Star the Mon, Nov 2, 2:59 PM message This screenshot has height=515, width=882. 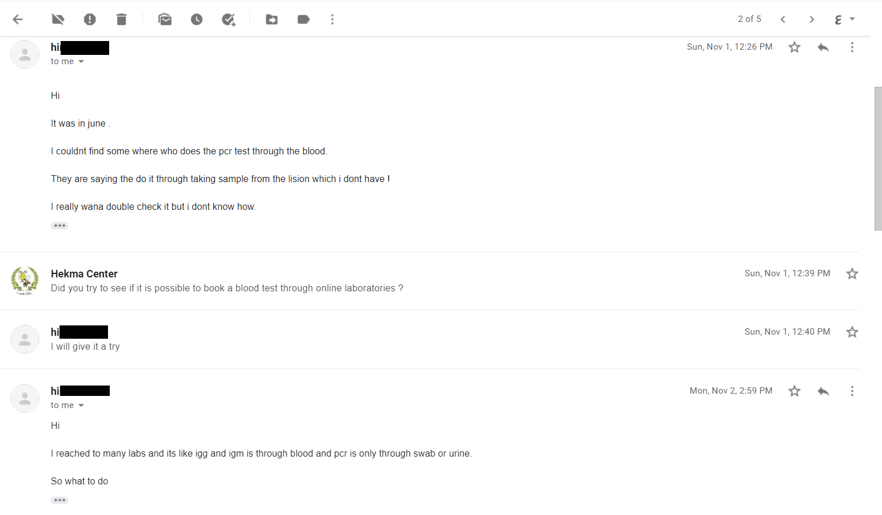pyautogui.click(x=795, y=391)
